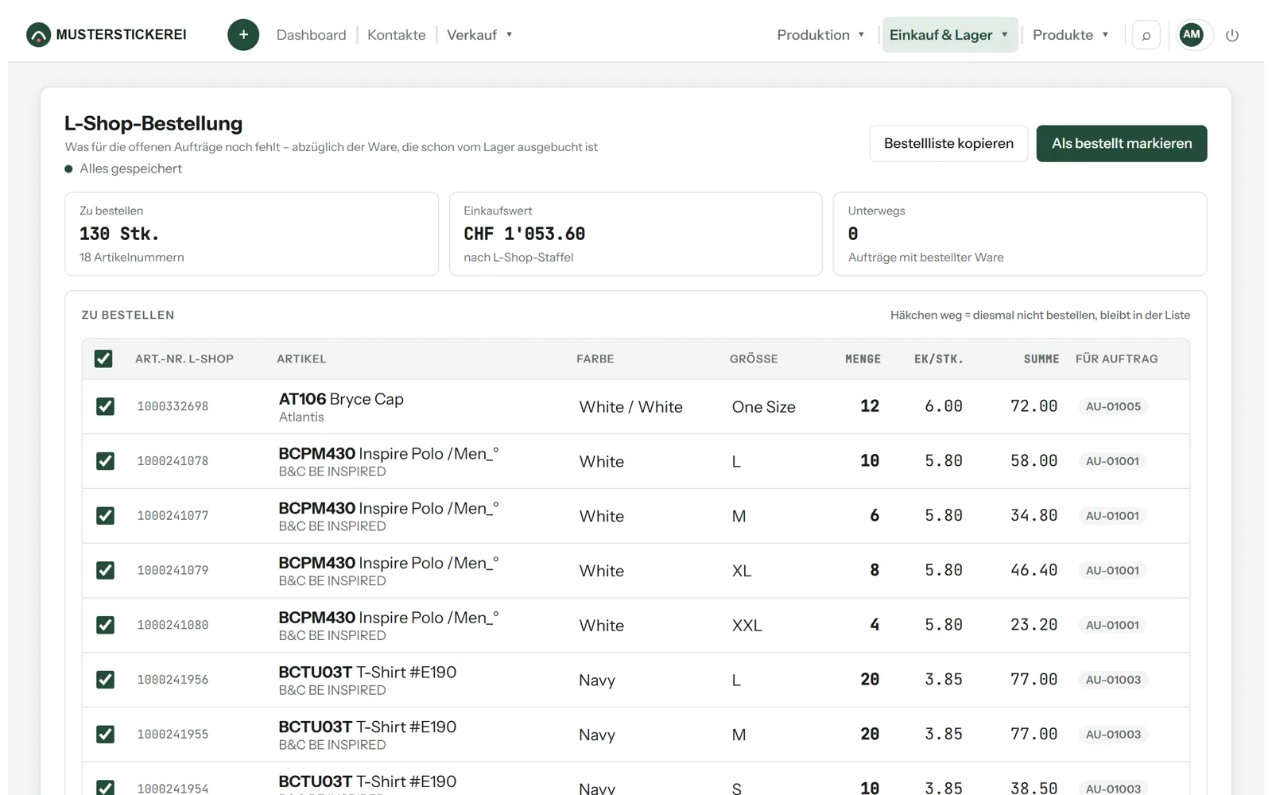The width and height of the screenshot is (1272, 795).
Task: Toggle the select-all checkbox in table header
Action: (x=103, y=359)
